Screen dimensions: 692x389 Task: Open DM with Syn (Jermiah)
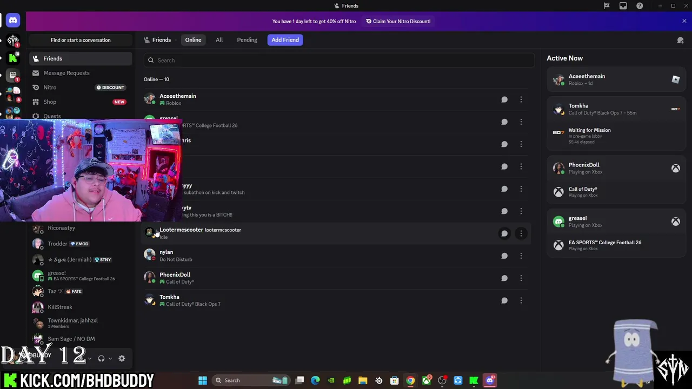click(x=81, y=259)
